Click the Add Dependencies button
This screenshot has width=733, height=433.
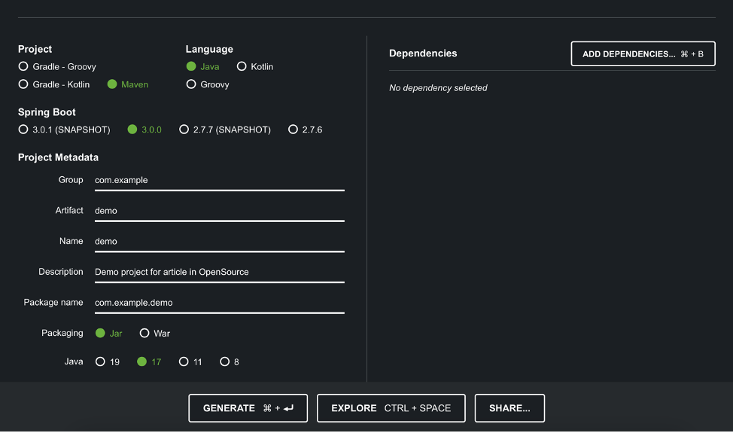click(643, 54)
